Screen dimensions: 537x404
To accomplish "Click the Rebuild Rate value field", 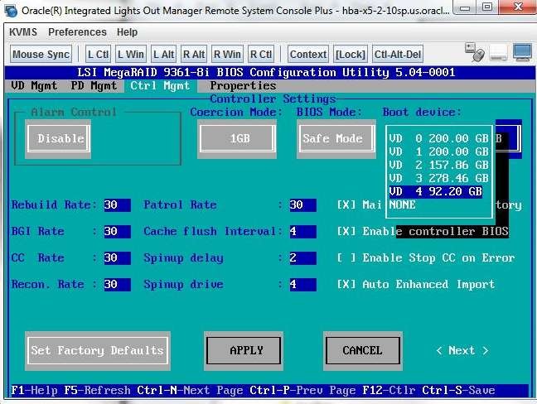I will coord(118,205).
